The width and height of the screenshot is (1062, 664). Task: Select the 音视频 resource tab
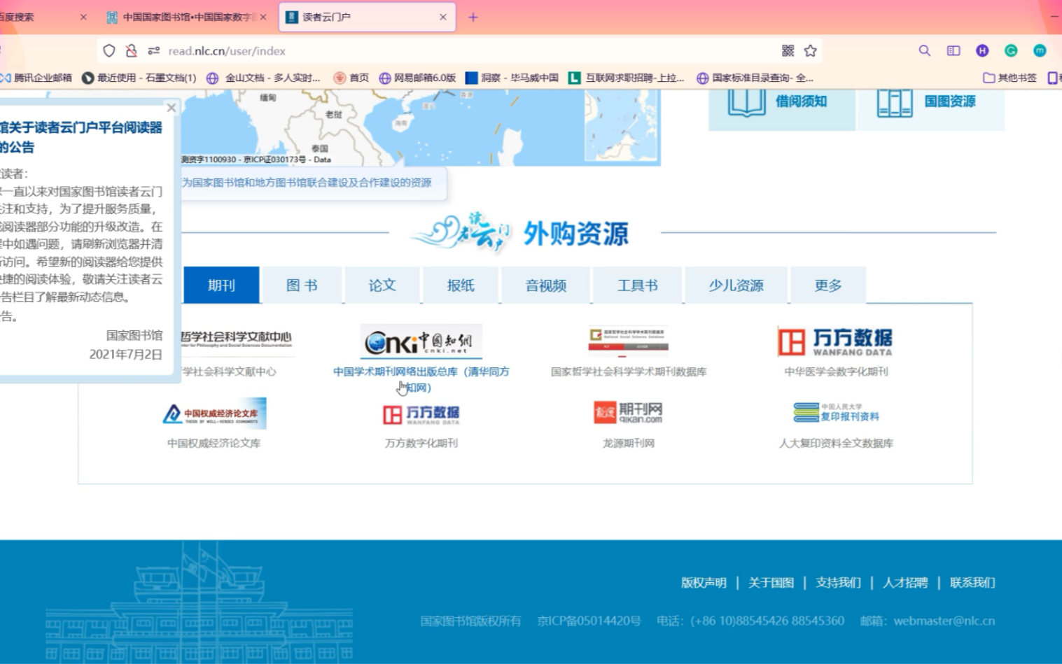(x=546, y=285)
